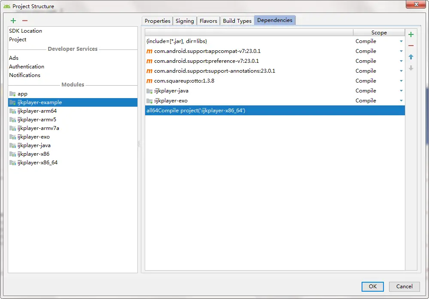Switch to the Build Types tab
The width and height of the screenshot is (429, 299).
click(237, 21)
